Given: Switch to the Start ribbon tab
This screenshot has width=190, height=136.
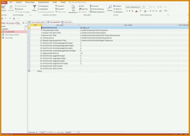Looking at the screenshot, I should [11, 2].
